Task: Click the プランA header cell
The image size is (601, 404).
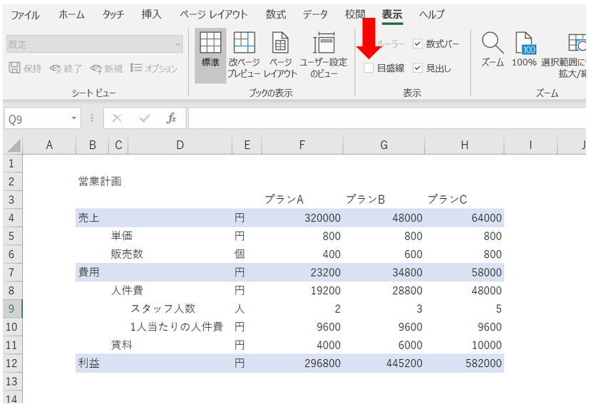Action: [284, 199]
